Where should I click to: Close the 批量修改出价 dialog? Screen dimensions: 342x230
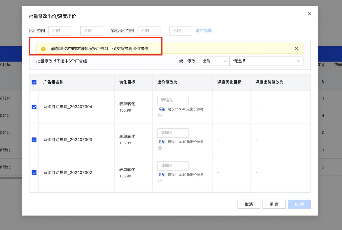pyautogui.click(x=309, y=14)
